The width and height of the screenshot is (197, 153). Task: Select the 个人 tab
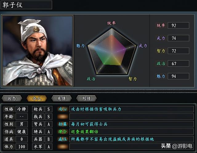pos(37,98)
